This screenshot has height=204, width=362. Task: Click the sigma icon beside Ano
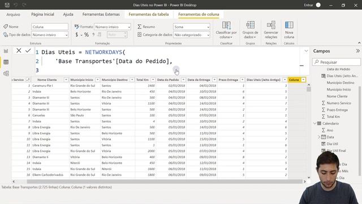(x=323, y=130)
